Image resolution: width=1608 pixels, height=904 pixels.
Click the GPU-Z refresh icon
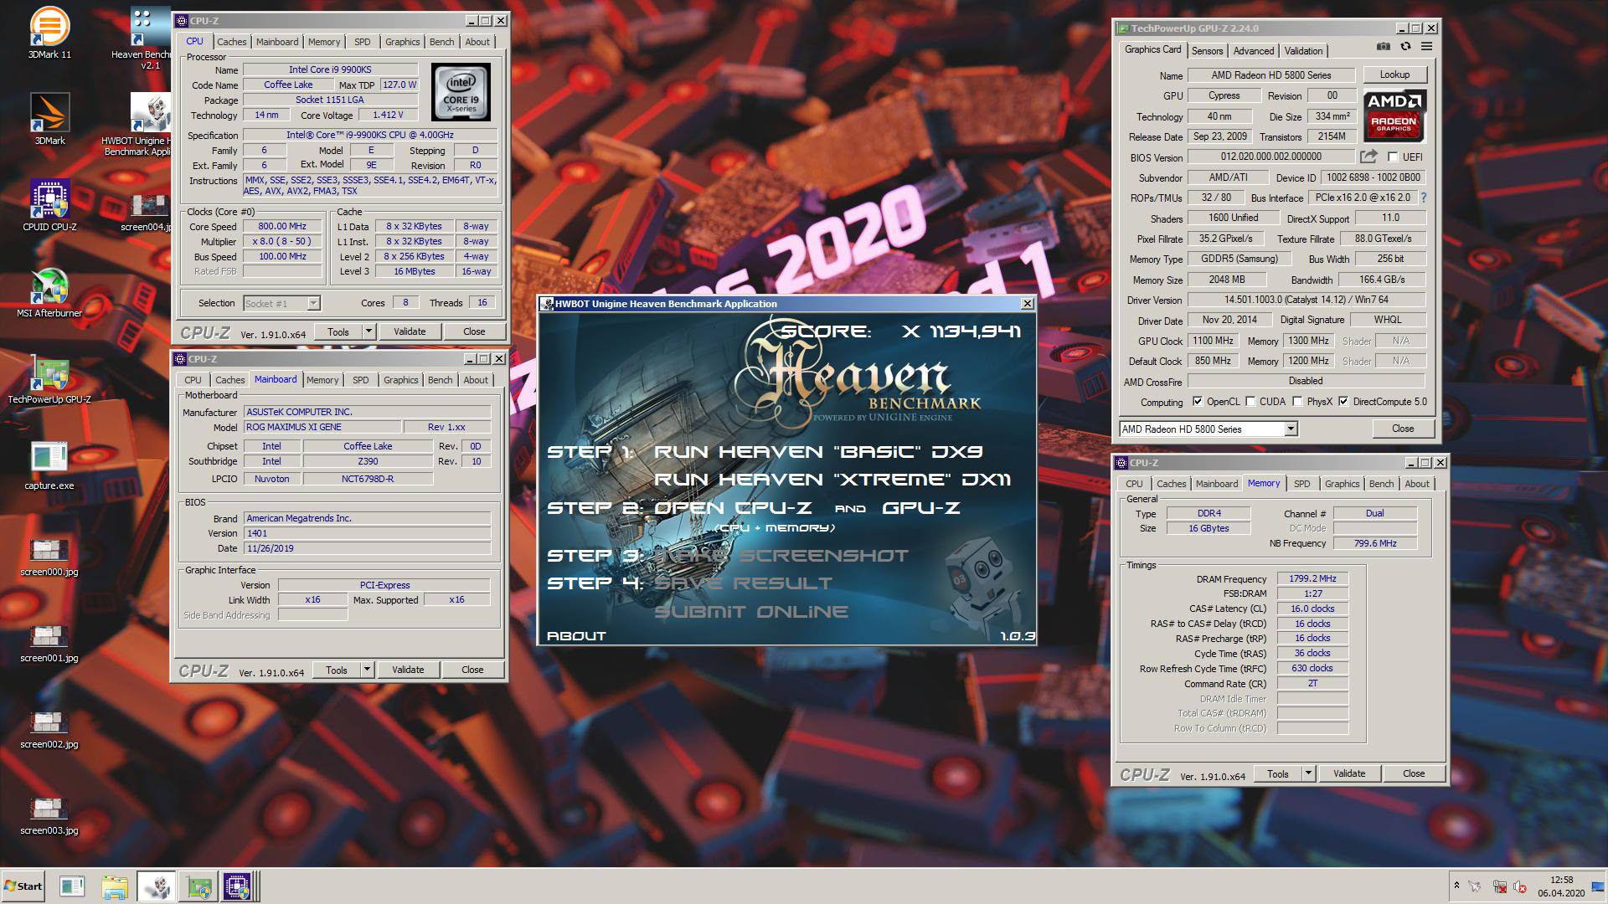pos(1405,47)
